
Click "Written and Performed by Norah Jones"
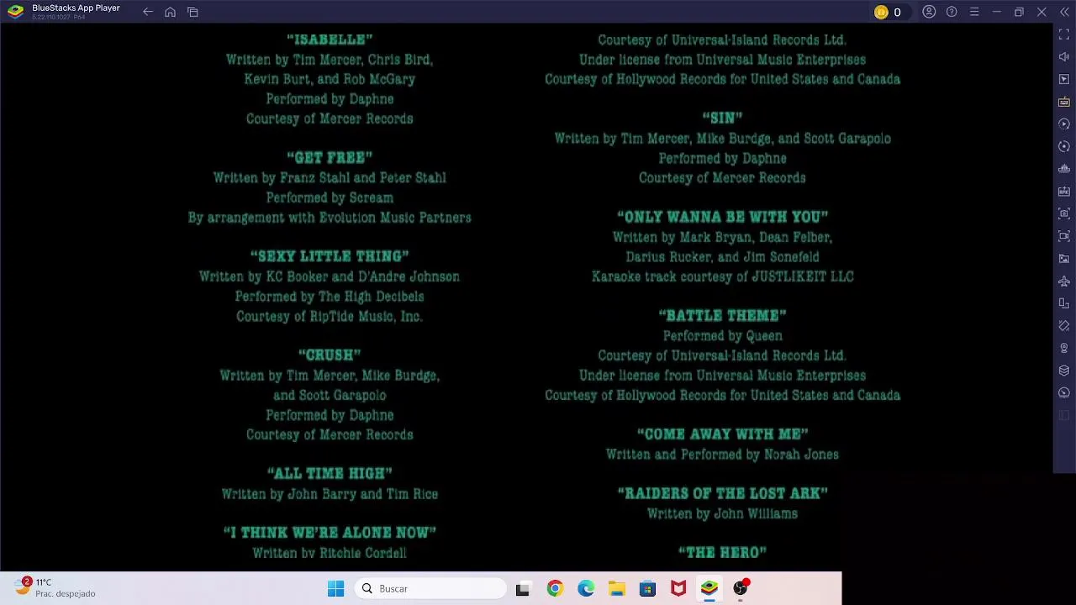[722, 455]
